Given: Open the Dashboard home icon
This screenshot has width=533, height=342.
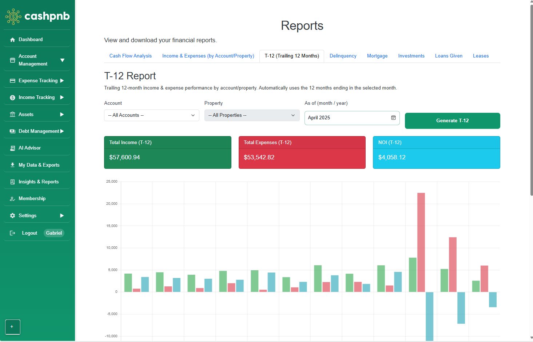Looking at the screenshot, I should coord(12,39).
